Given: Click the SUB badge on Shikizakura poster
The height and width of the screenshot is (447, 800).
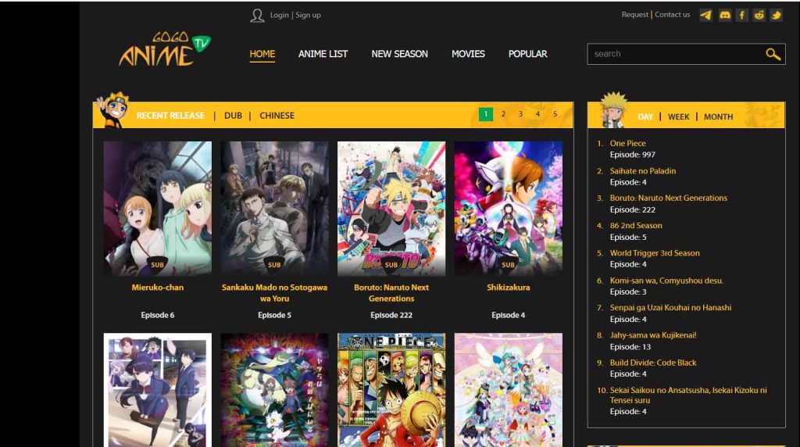Looking at the screenshot, I should [508, 265].
